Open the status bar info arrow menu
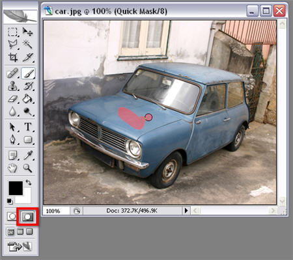Screen dimensions: 293x260 (186, 211)
